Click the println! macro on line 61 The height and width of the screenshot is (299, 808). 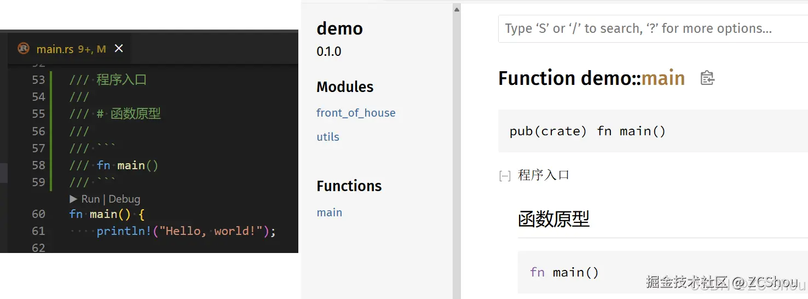(124, 231)
